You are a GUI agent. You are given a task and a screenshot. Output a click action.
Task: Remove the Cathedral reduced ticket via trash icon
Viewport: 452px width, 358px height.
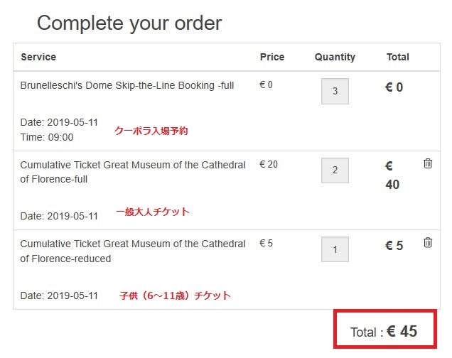tap(428, 242)
